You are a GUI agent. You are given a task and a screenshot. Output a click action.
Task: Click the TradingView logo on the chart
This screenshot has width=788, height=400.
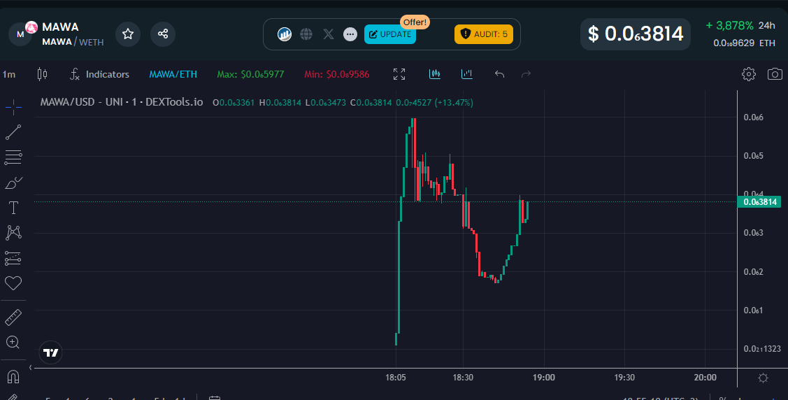[51, 352]
